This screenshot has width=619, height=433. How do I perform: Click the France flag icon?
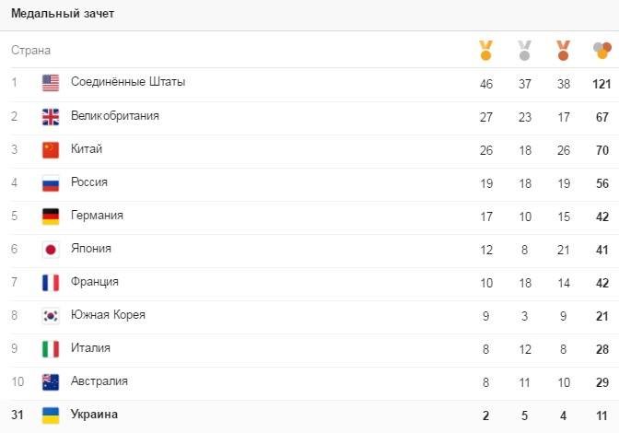(x=51, y=282)
